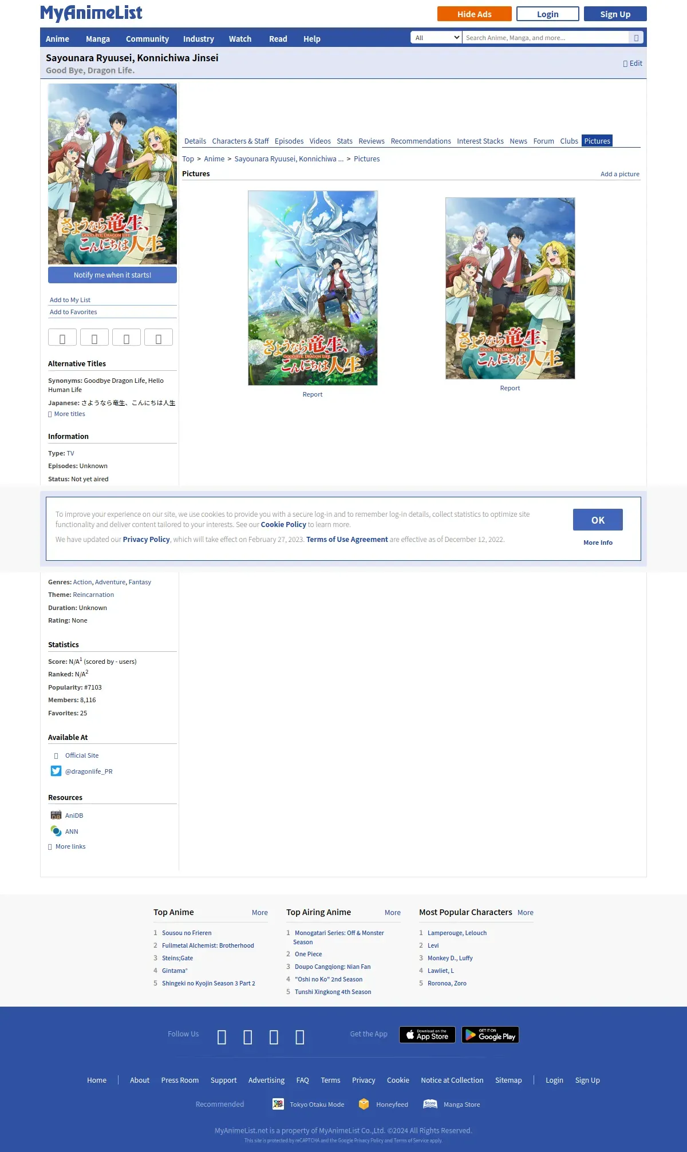Screen dimensions: 687x1152
Task: Open the Privacy Policy link in banner
Action: tap(146, 539)
